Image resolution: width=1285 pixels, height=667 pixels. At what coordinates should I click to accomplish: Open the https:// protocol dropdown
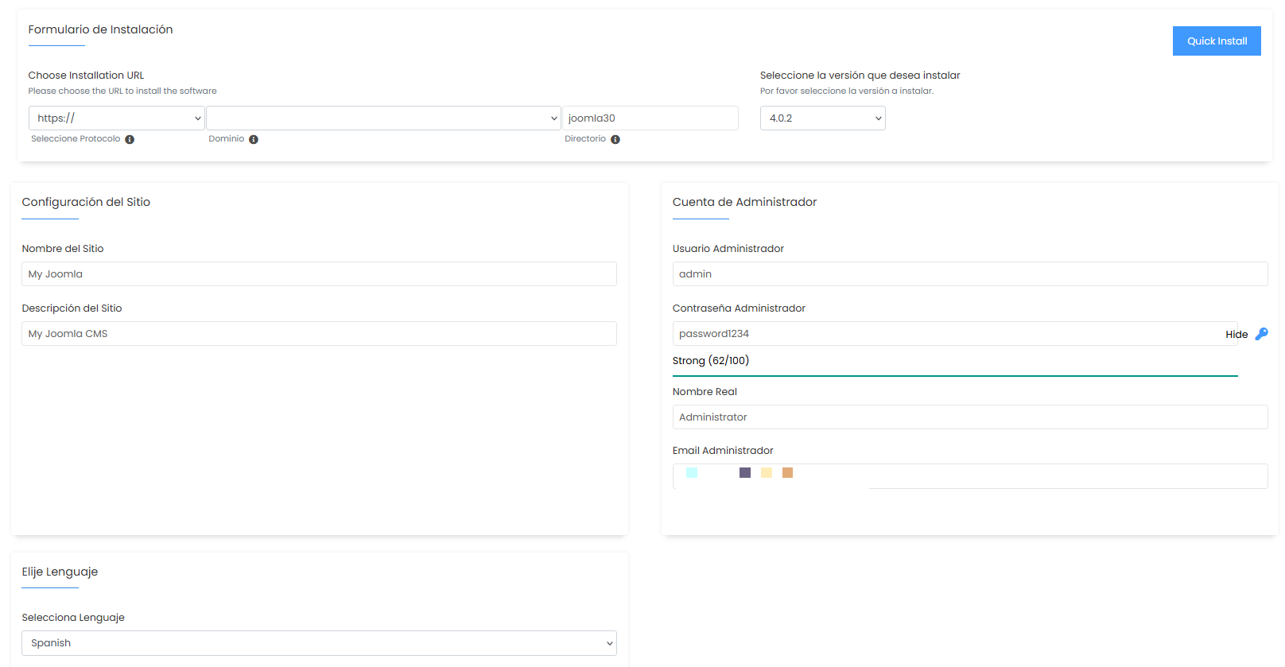pos(117,118)
